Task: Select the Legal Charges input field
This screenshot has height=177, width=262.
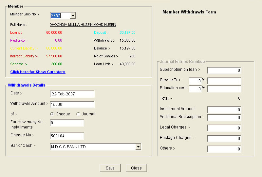Action: click(224, 128)
